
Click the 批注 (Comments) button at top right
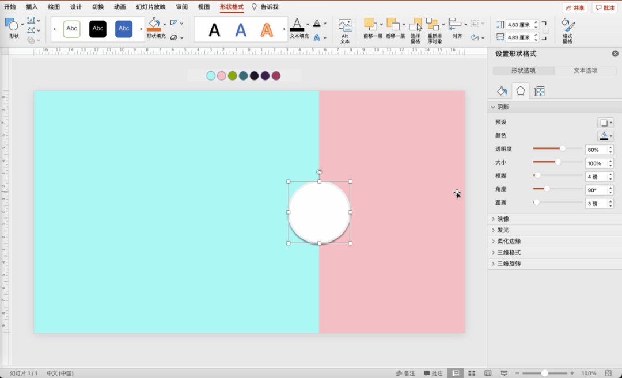coord(605,7)
